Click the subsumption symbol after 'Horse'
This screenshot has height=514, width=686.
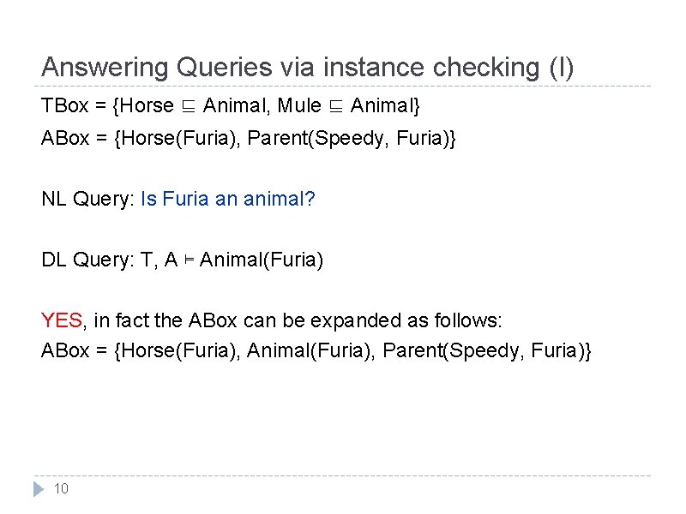(188, 107)
